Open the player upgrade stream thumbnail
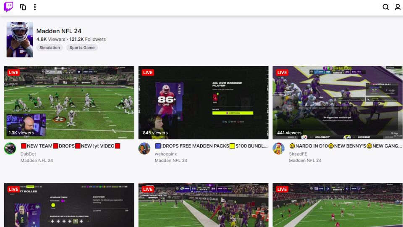Image resolution: width=403 pixels, height=227 pixels. click(x=69, y=205)
